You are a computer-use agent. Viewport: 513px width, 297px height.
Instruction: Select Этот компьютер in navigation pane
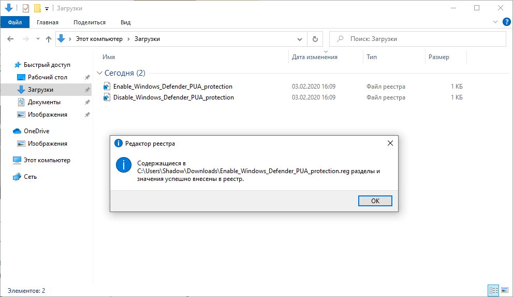(47, 160)
